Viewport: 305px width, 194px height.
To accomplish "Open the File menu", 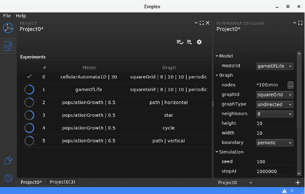I will 7,16.
